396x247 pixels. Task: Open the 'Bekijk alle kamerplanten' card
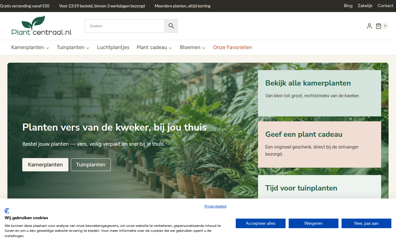320,93
